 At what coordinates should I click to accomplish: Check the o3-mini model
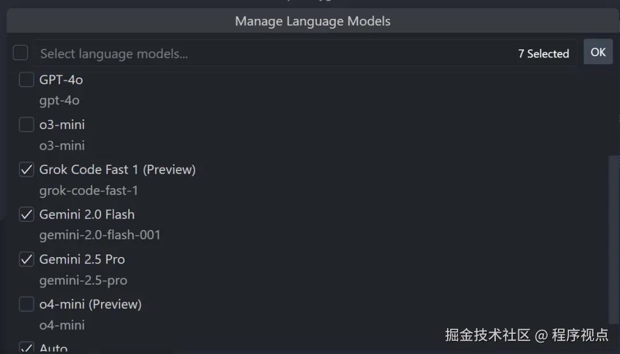pyautogui.click(x=26, y=125)
